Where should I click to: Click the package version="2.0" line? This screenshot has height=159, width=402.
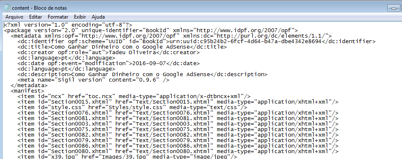pos(151,30)
